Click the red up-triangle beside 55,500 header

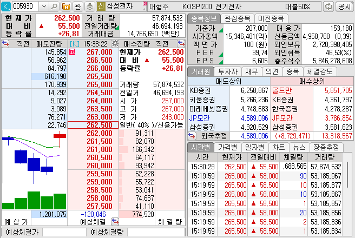tap(41, 26)
